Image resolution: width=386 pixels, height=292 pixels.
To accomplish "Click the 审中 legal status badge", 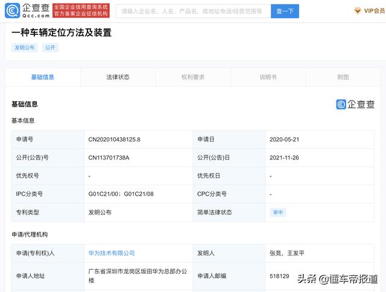I will 278,213.
